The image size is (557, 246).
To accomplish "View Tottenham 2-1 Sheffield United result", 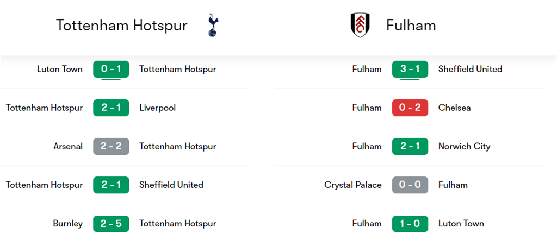I will pos(111,185).
